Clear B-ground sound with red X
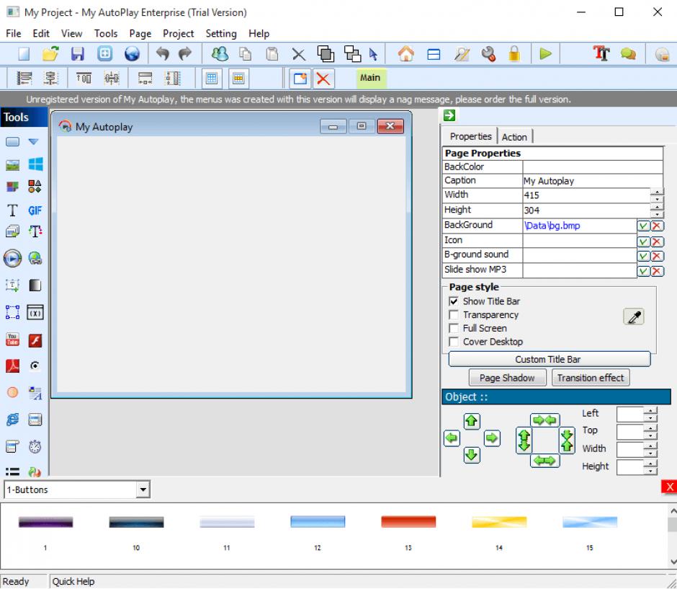677x589 pixels. click(656, 256)
